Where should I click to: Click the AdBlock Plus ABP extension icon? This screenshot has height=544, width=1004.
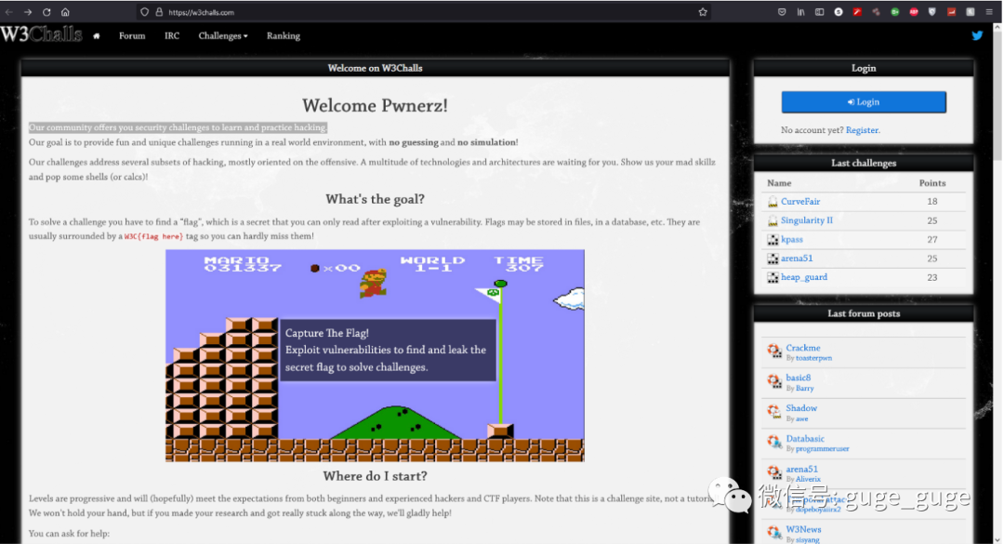click(914, 12)
